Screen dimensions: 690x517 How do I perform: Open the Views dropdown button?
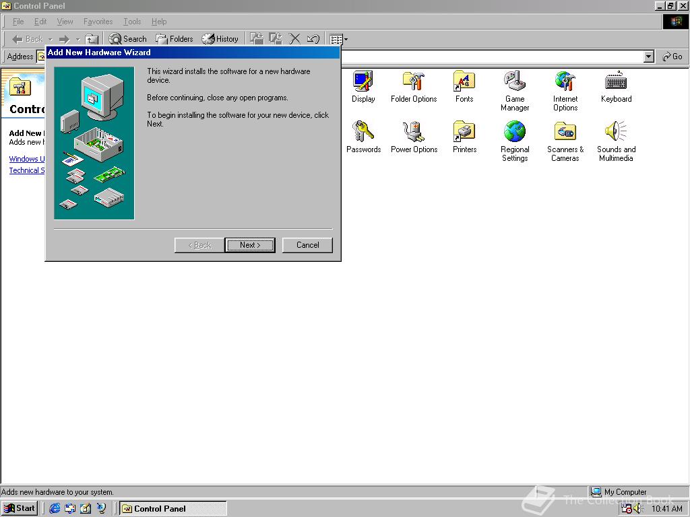(339, 39)
